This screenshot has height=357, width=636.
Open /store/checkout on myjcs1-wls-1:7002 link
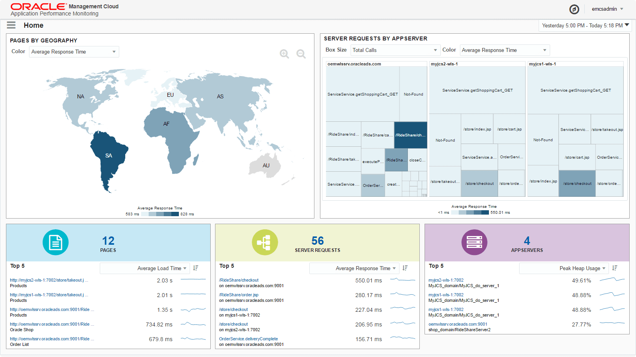(233, 309)
